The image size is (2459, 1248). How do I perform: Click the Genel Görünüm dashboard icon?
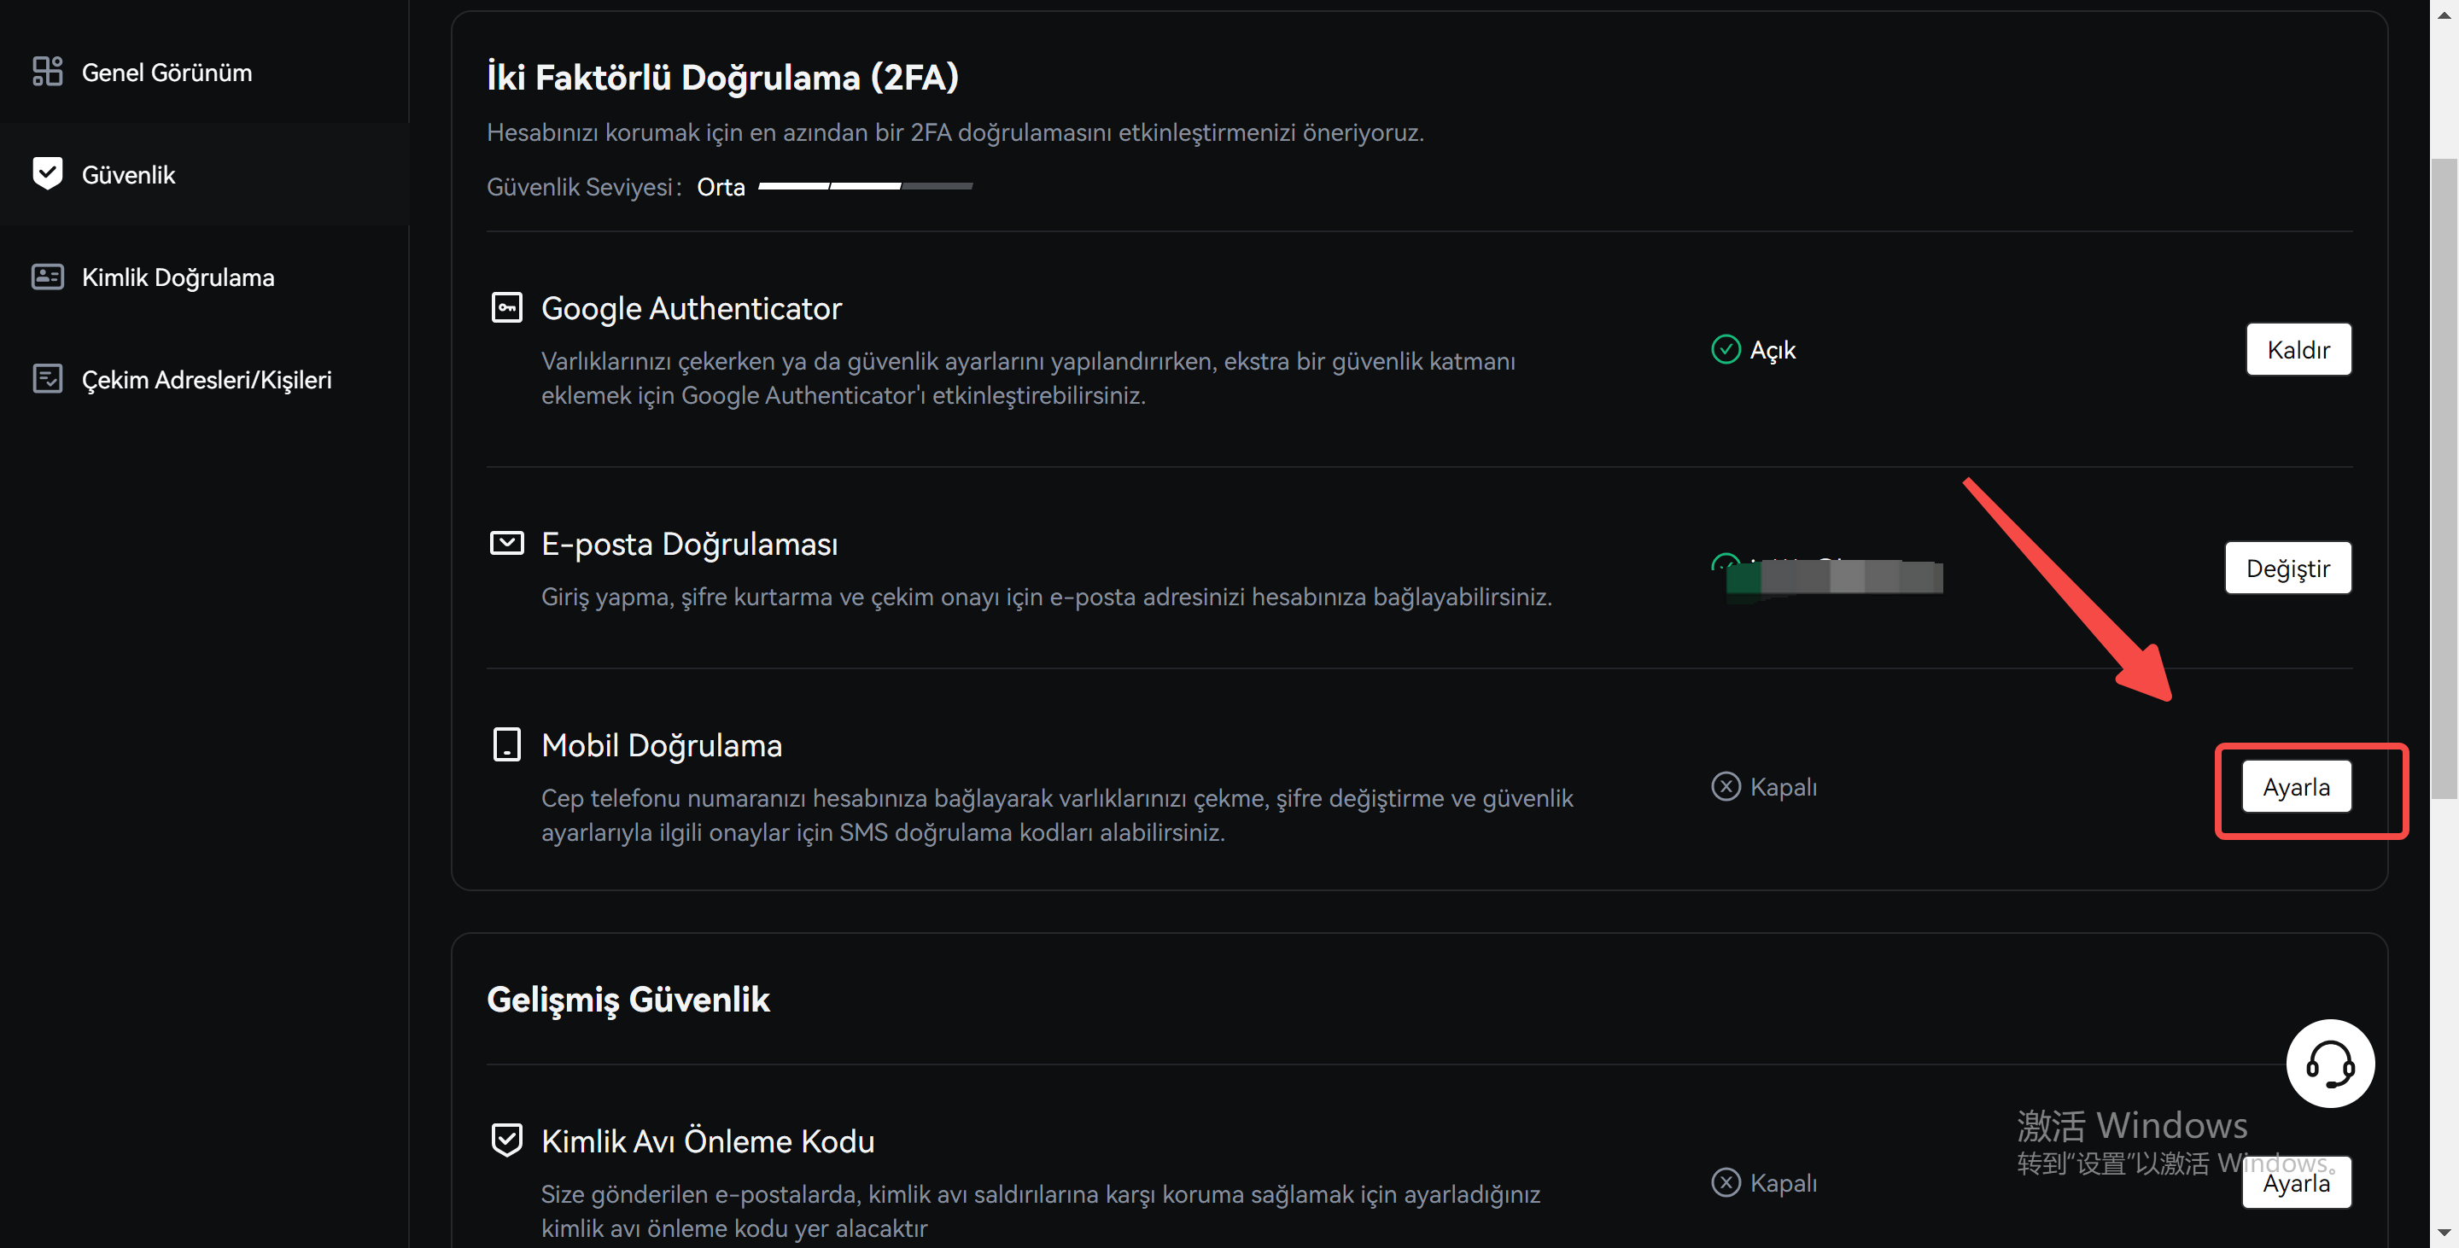point(47,72)
